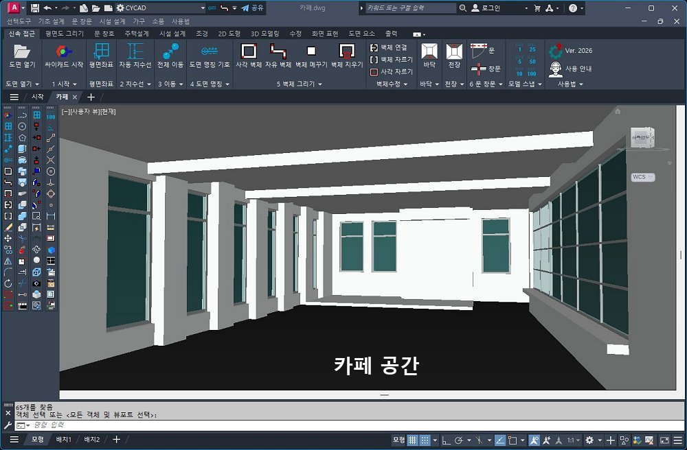Switch to the 배치1 layout tab

click(63, 440)
